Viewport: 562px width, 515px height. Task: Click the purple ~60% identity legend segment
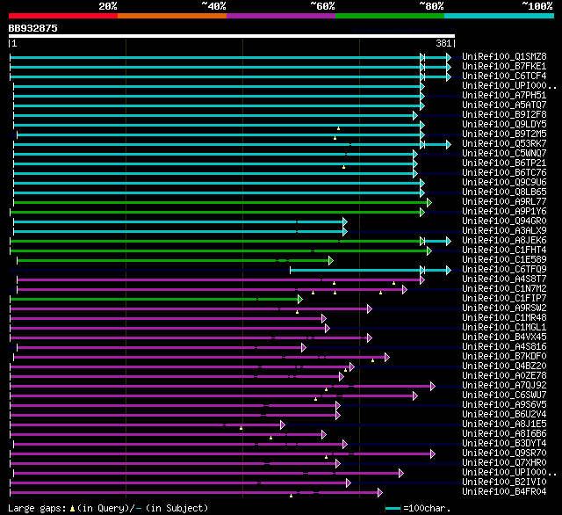point(281,16)
